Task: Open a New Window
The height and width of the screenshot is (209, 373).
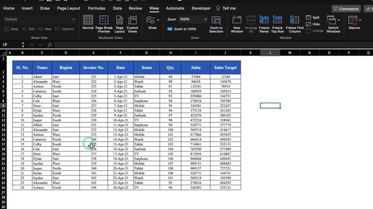Action: pyautogui.click(x=237, y=24)
